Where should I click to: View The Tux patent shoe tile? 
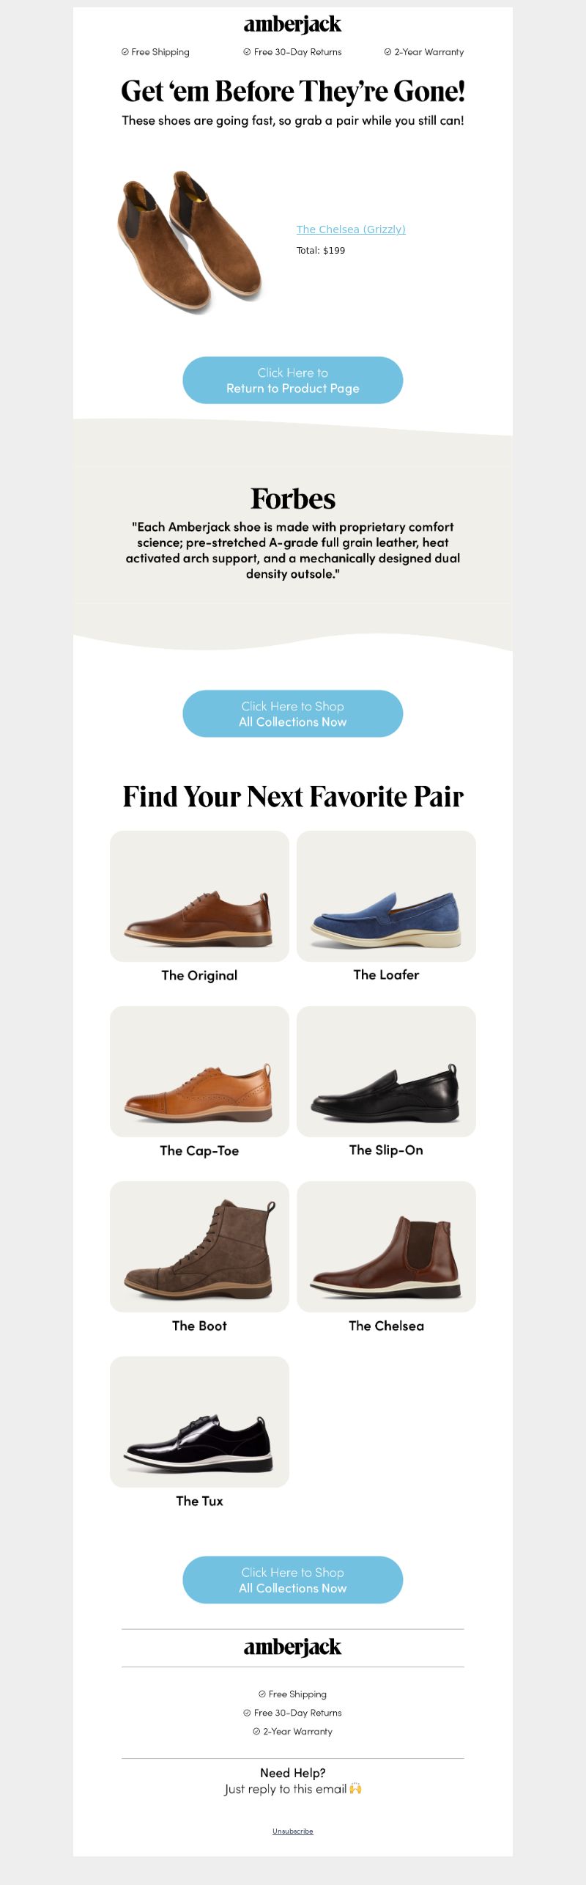(199, 1422)
